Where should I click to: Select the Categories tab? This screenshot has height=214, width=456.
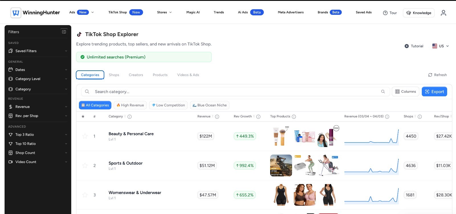click(x=90, y=75)
